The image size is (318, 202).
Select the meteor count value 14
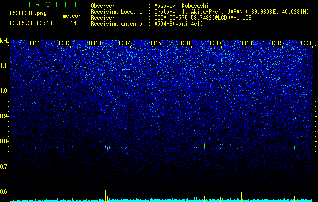pos(74,23)
